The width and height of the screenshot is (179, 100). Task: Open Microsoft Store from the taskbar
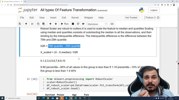[57, 98]
